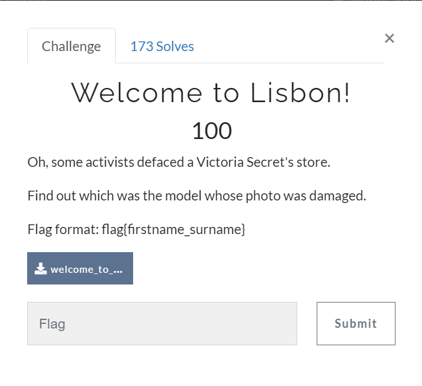Click the "flag{firstname_surname}" format example
Screen dimensions: 422x386
pyautogui.click(x=173, y=229)
